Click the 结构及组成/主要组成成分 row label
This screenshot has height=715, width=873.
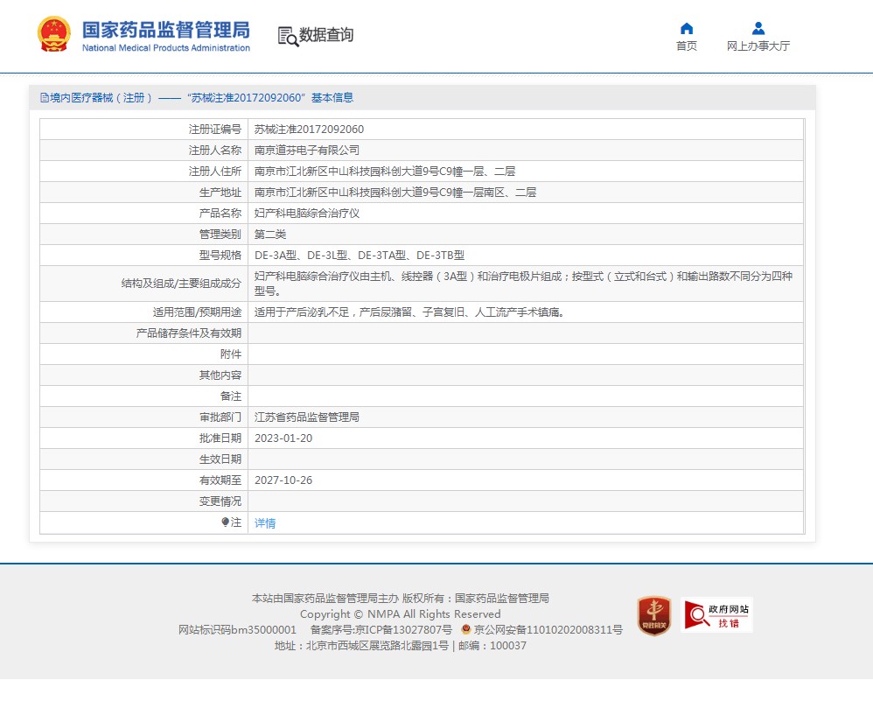(181, 284)
